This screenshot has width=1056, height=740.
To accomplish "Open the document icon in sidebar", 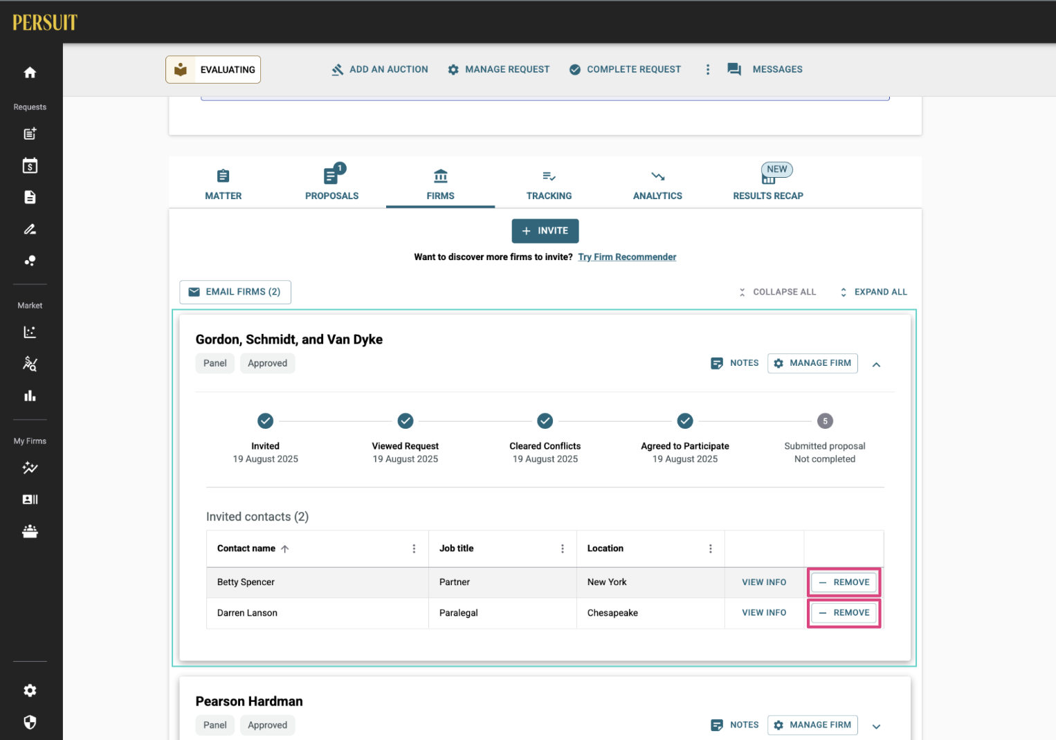I will [x=30, y=197].
